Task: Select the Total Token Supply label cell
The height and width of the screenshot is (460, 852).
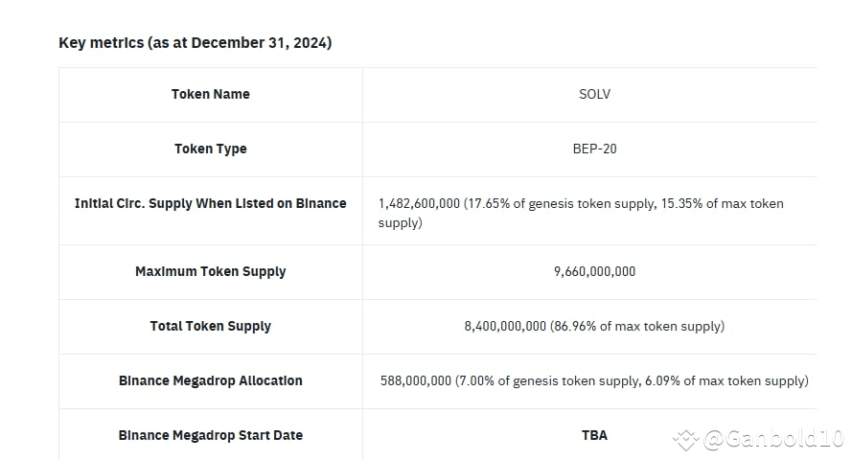Action: (211, 326)
